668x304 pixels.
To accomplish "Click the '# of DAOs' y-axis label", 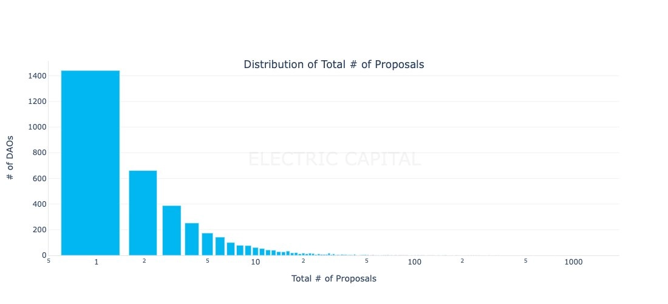I will 11,157.
